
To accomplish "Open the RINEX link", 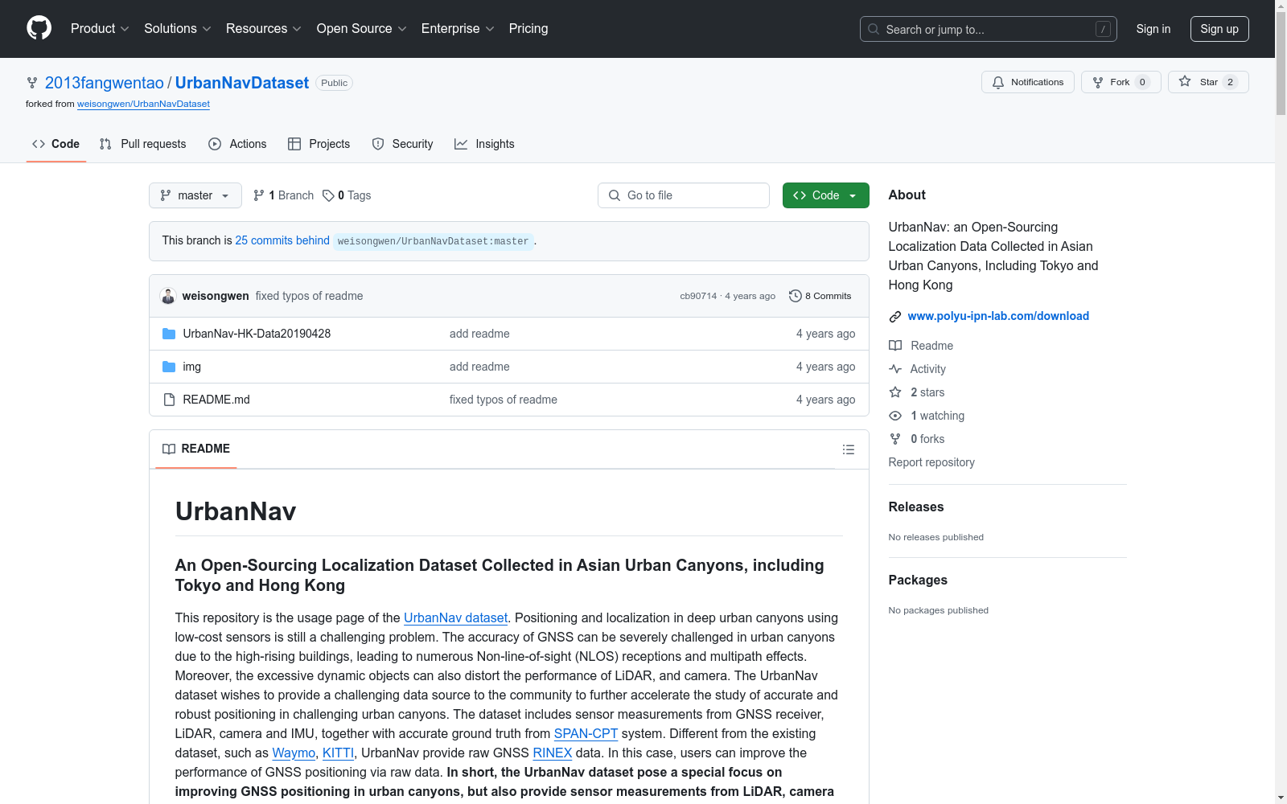I will click(553, 753).
